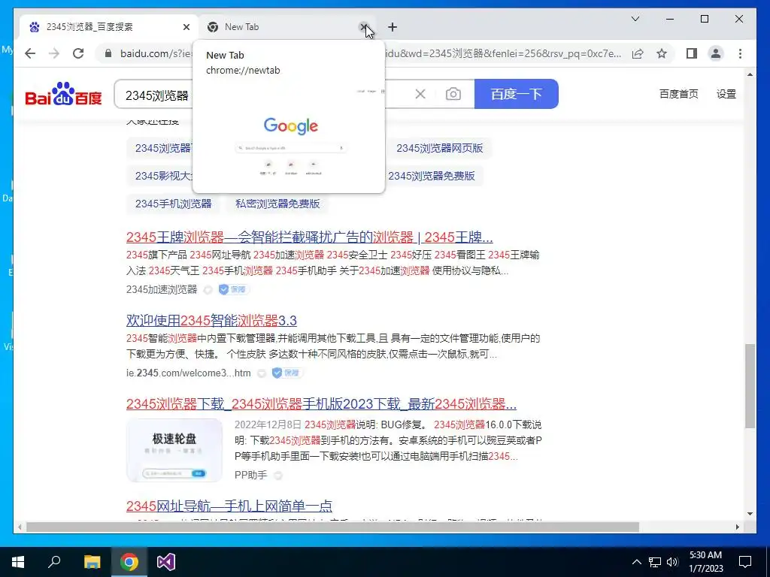Open Visual Studio from the taskbar
This screenshot has height=577, width=770.
pos(166,562)
